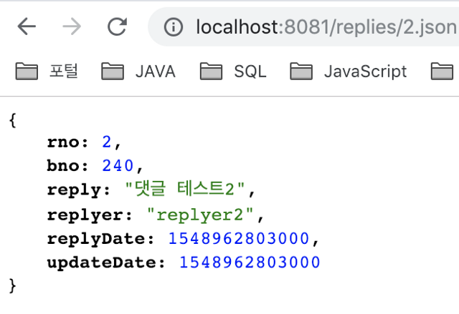Open the JAVA bookmark folder
Screen dimensions: 459x314
[138, 72]
